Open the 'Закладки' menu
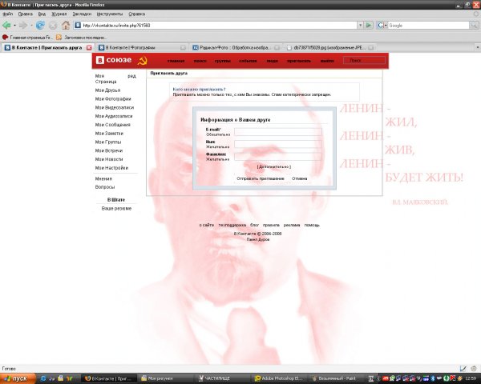 (82, 14)
